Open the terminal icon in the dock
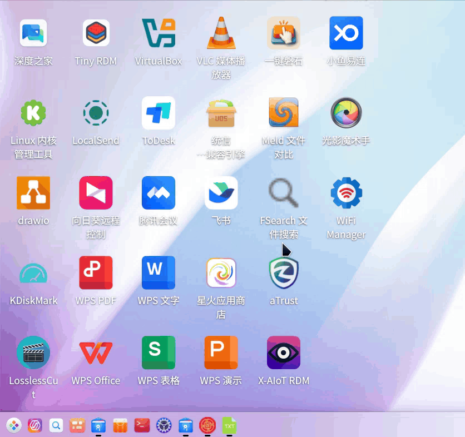465x437 pixels. click(142, 426)
